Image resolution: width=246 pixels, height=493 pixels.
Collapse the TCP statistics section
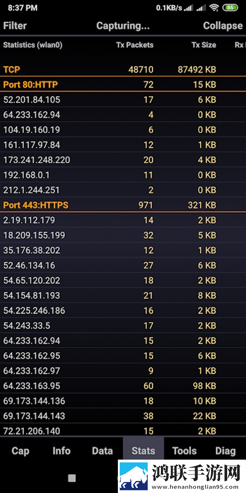[123, 69]
